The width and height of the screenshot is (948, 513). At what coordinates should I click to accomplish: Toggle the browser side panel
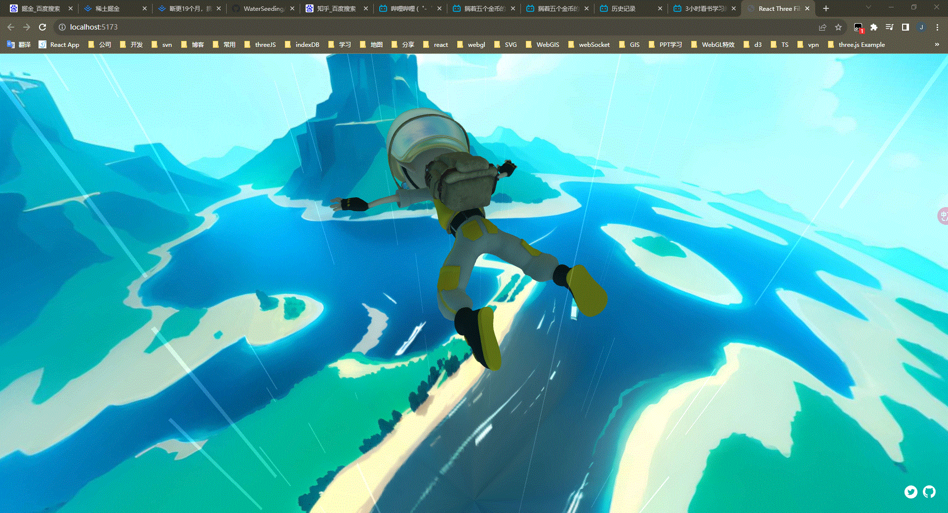click(906, 27)
